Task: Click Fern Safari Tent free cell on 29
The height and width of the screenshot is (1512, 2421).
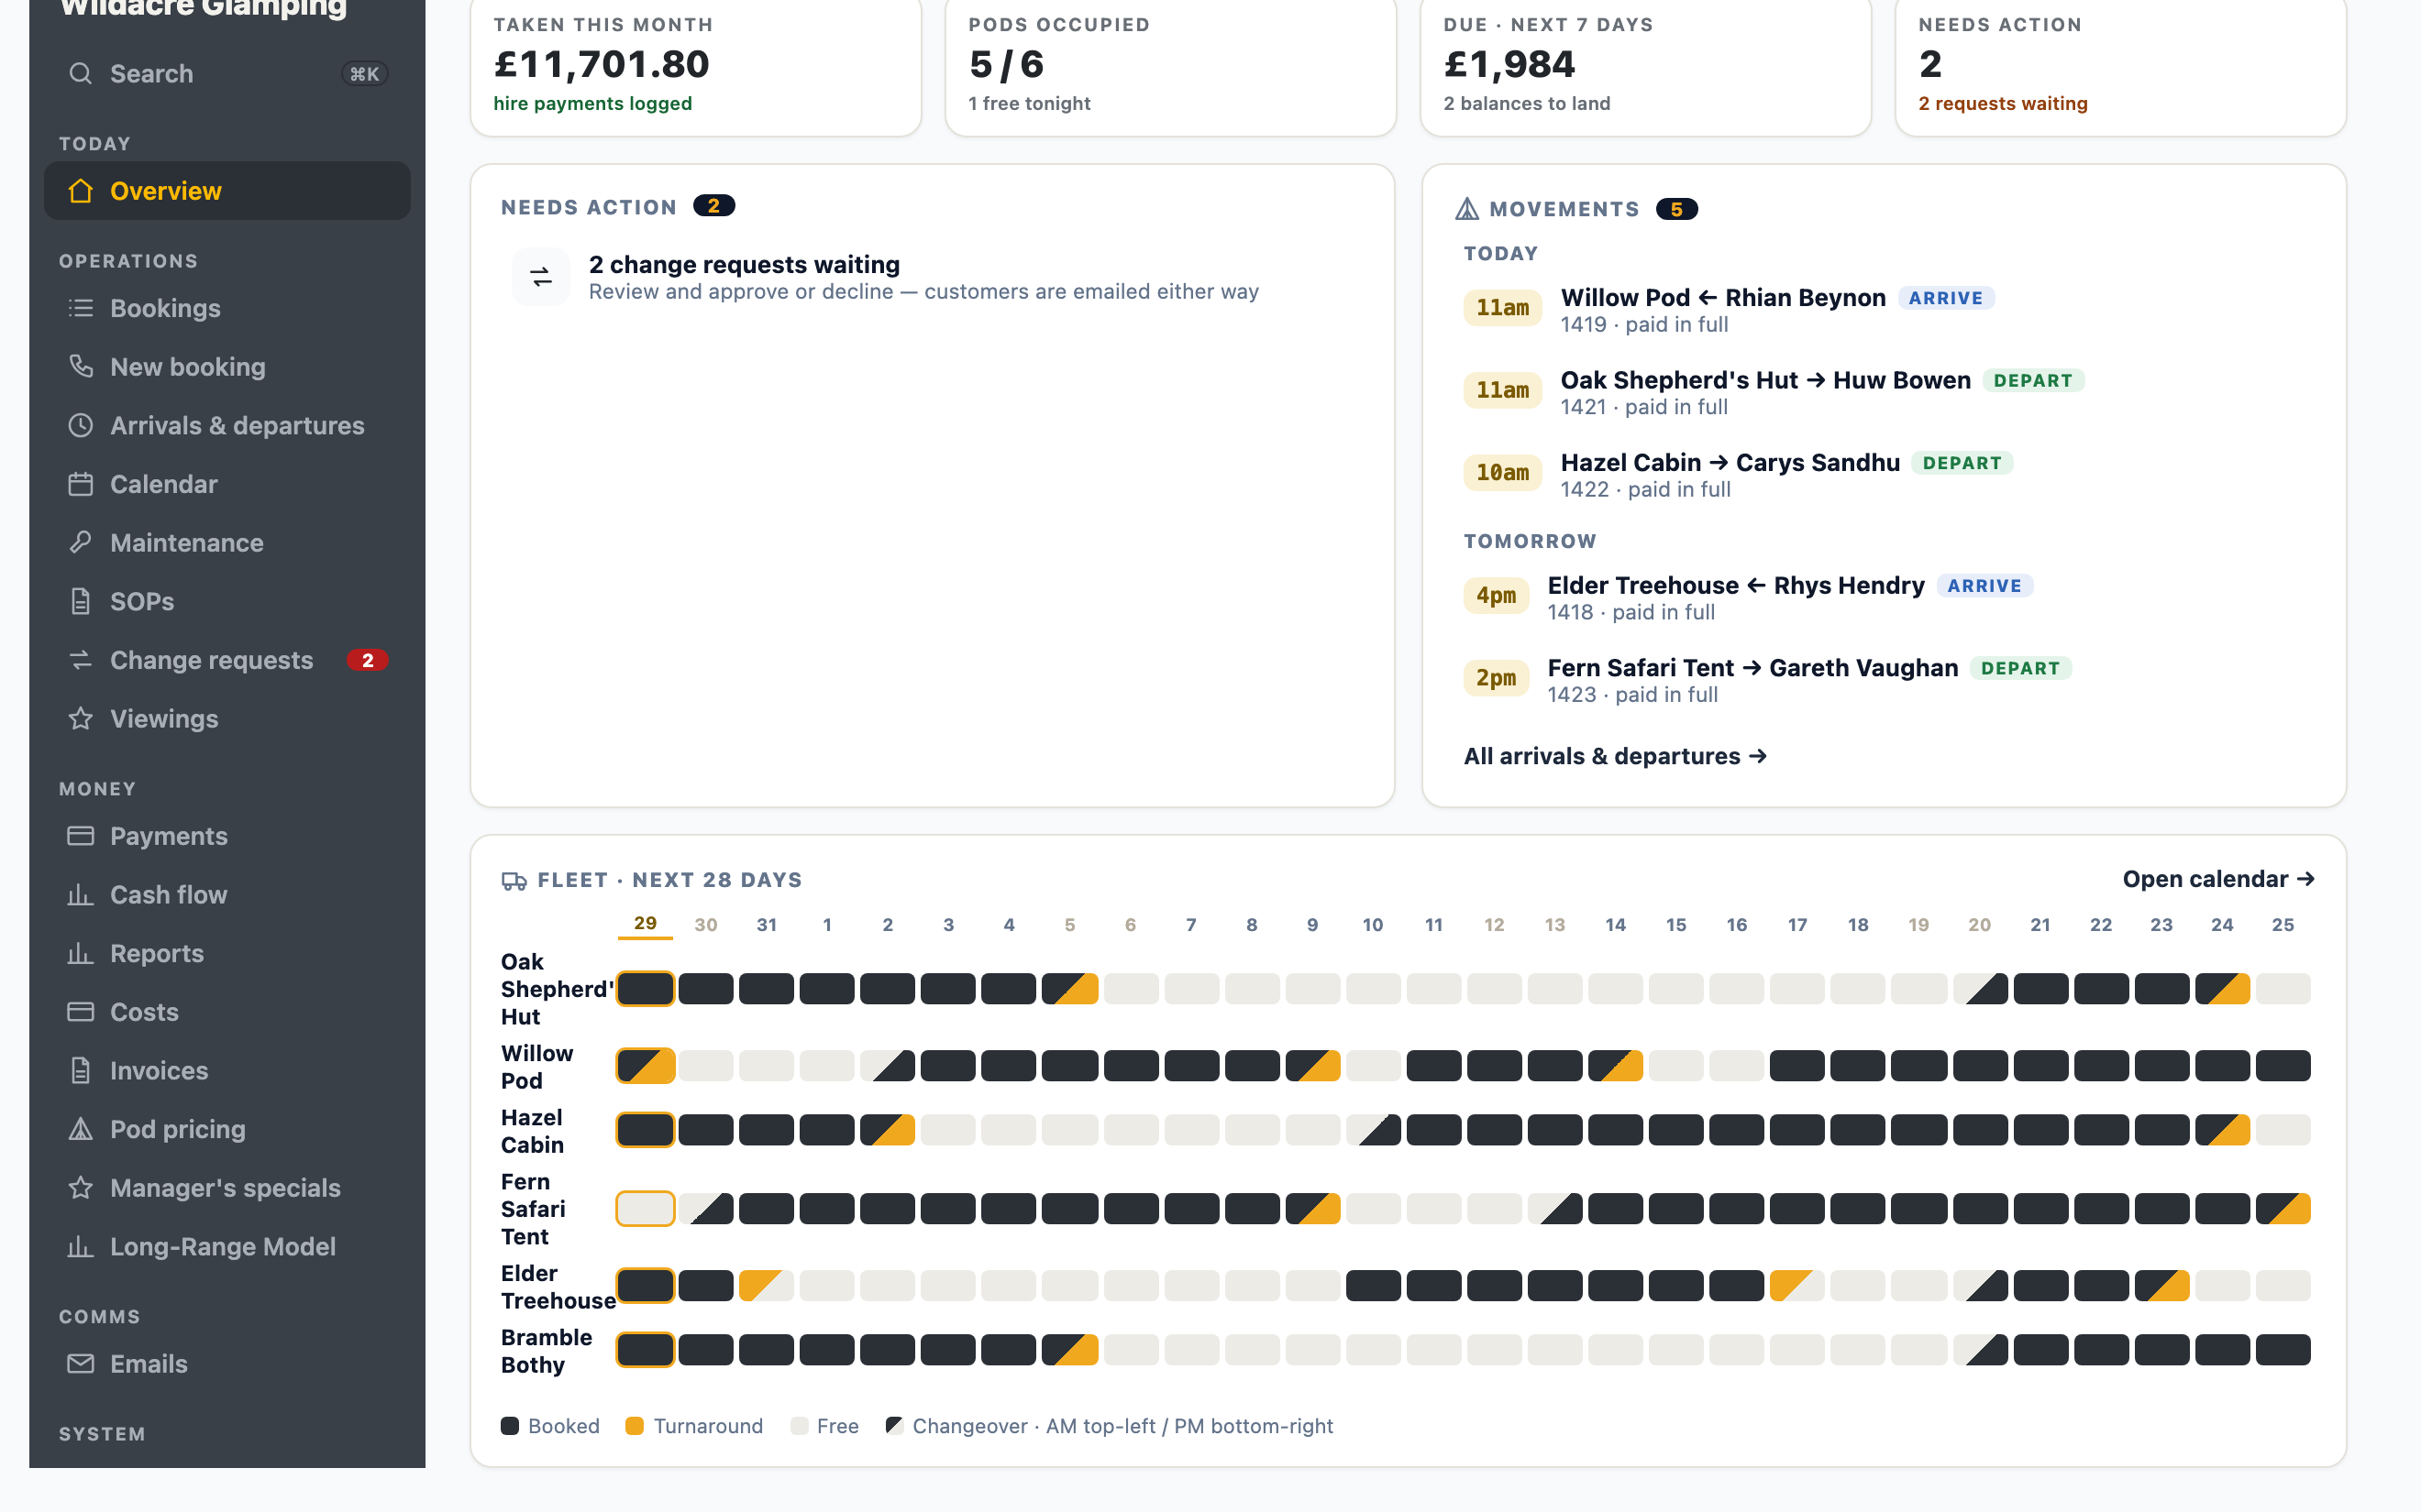Action: click(646, 1209)
